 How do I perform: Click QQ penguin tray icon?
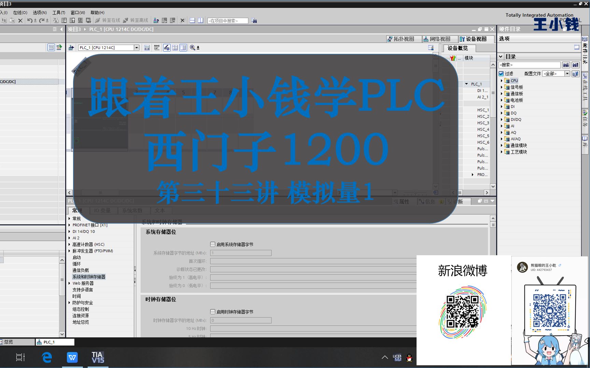(409, 358)
